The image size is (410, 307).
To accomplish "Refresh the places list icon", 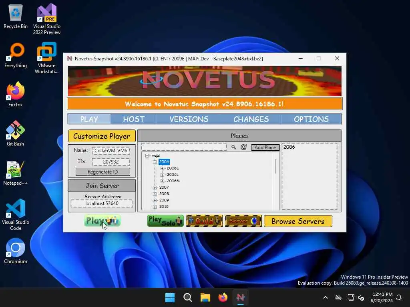I will [x=243, y=147].
